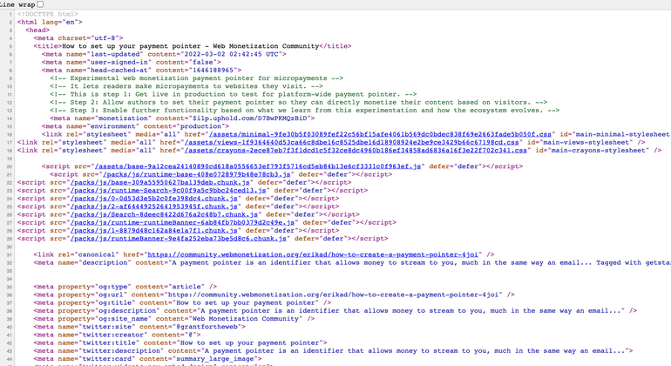Click the comment starting "Step 2: Allow authors"

pos(298,102)
